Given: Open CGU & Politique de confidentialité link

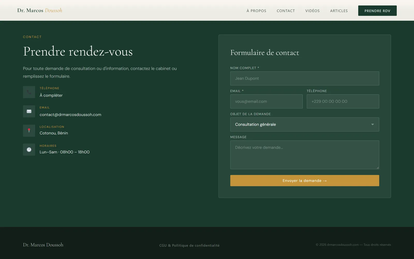Looking at the screenshot, I should (x=189, y=245).
